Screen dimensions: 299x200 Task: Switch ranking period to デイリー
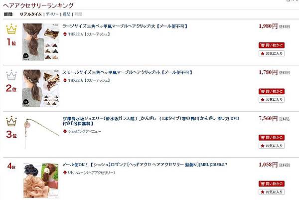52,14
